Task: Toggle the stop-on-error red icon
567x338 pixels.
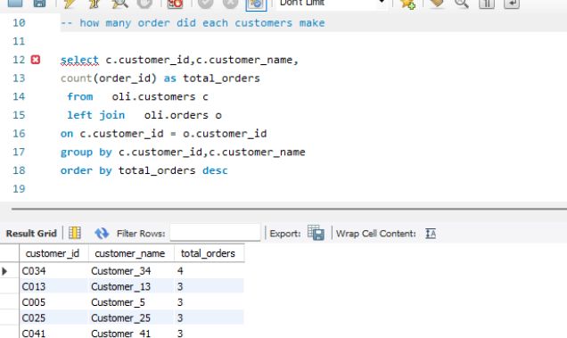Action: pyautogui.click(x=175, y=3)
